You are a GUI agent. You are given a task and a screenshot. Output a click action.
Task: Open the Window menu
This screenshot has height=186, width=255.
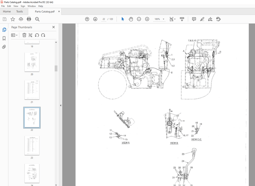tap(32, 6)
